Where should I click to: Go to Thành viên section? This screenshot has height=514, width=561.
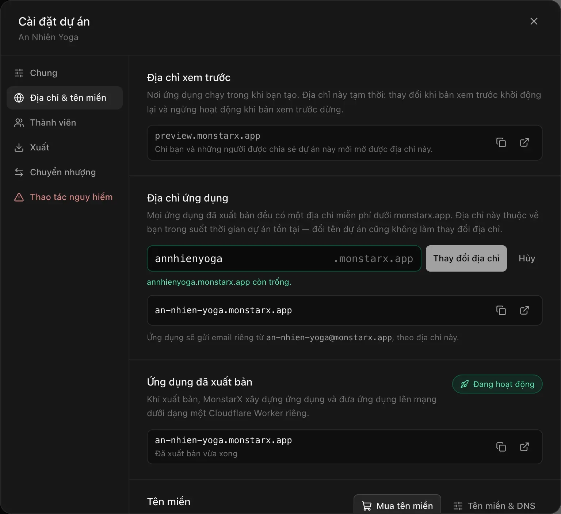[65, 123]
